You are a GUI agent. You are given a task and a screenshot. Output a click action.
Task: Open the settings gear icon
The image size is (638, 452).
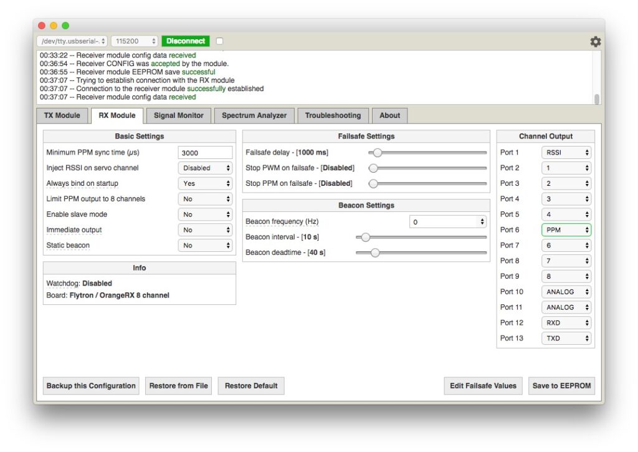point(595,42)
